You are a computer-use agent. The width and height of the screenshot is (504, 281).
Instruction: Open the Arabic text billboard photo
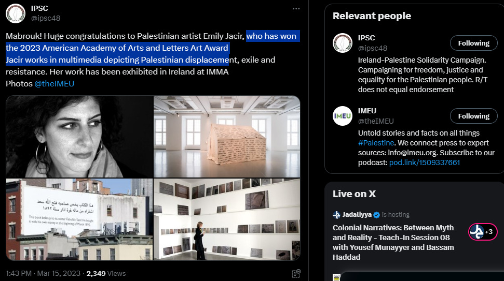coord(79,219)
